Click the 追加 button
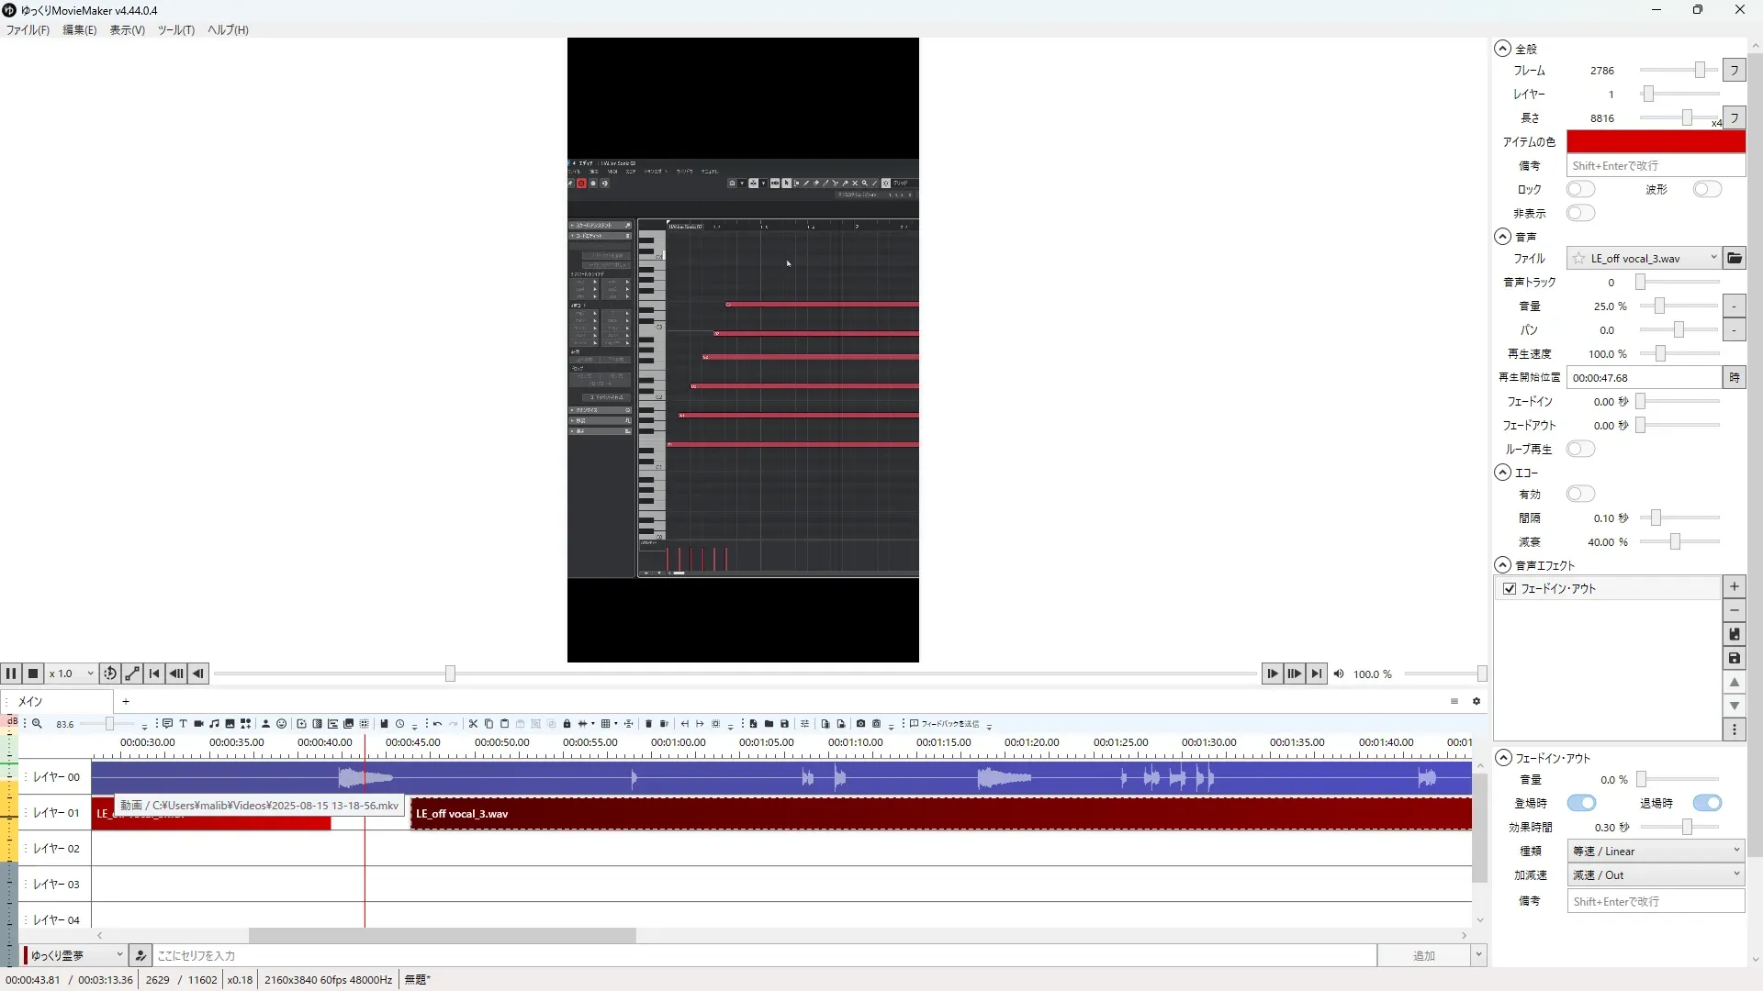Viewport: 1763px width, 991px height. [1423, 956]
